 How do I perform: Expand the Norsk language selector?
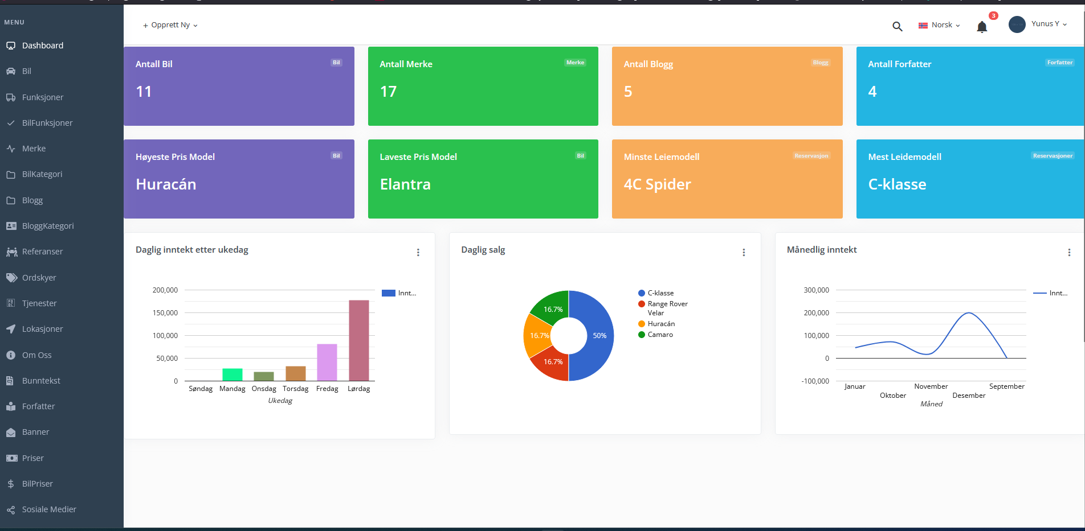coord(940,25)
